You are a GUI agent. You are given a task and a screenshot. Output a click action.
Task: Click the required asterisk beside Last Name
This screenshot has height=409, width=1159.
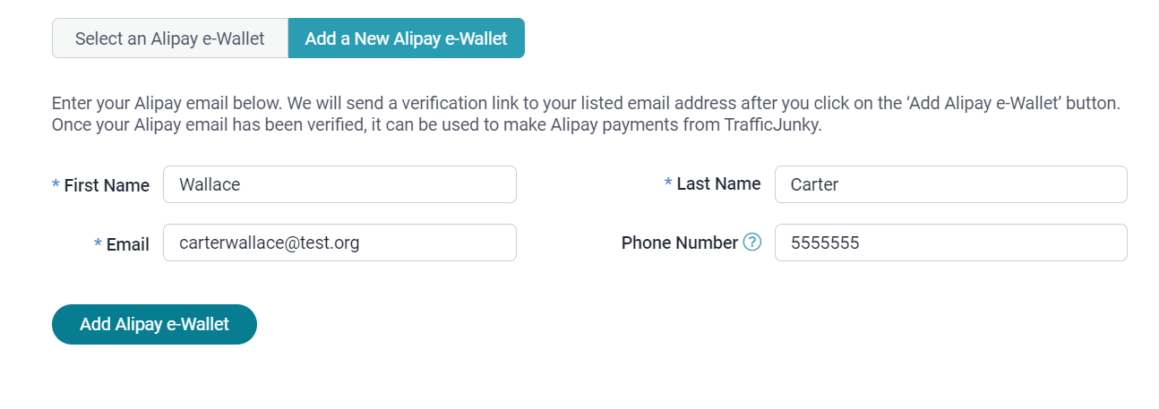668,183
